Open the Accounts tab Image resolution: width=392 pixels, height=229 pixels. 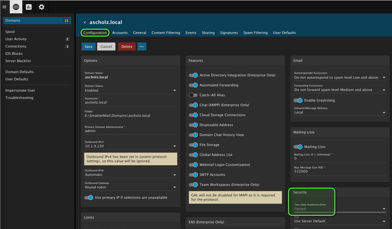click(120, 33)
